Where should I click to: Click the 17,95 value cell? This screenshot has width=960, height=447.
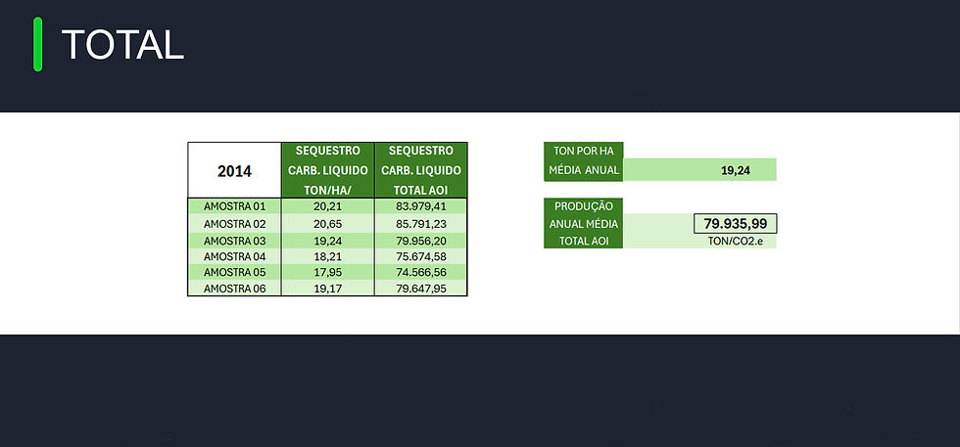pyautogui.click(x=327, y=272)
